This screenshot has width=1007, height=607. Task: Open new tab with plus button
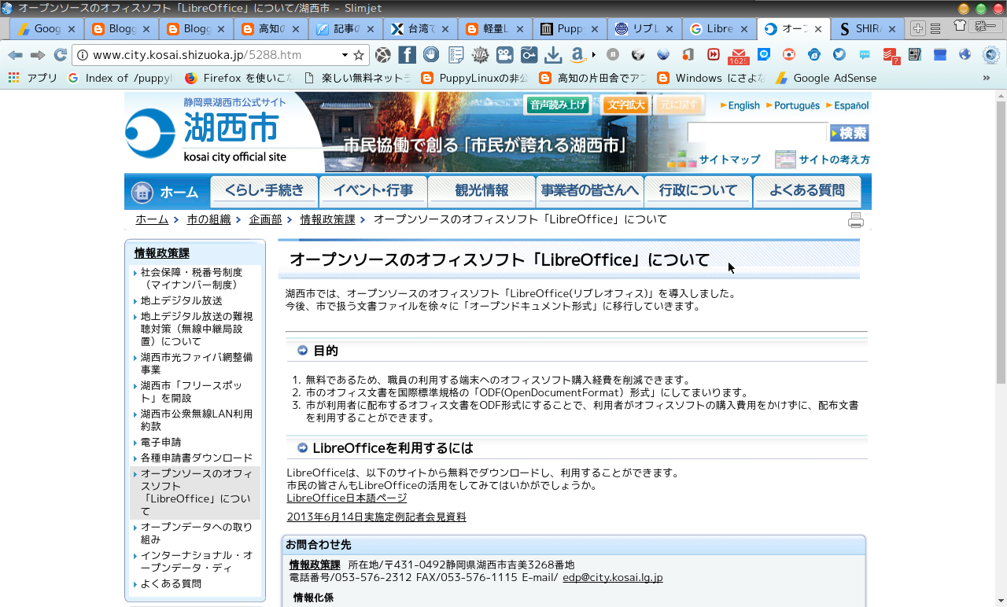click(917, 29)
